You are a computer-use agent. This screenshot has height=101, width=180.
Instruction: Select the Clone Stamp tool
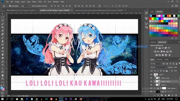[3, 41]
